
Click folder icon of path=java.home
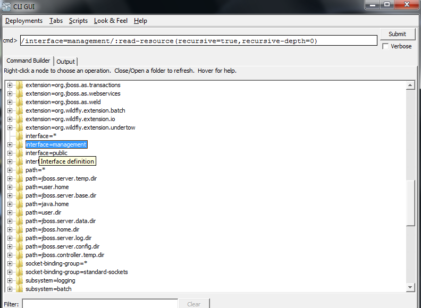coord(19,204)
